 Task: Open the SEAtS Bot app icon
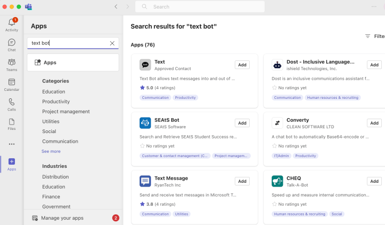pyautogui.click(x=145, y=123)
